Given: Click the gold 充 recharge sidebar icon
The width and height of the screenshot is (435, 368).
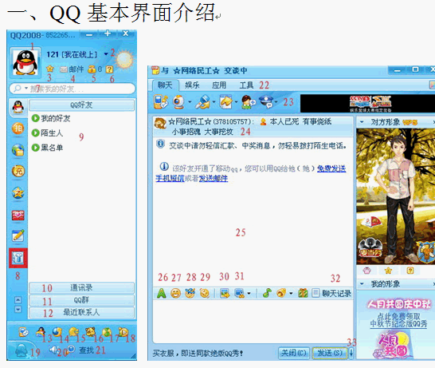Looking at the screenshot, I should [x=18, y=171].
